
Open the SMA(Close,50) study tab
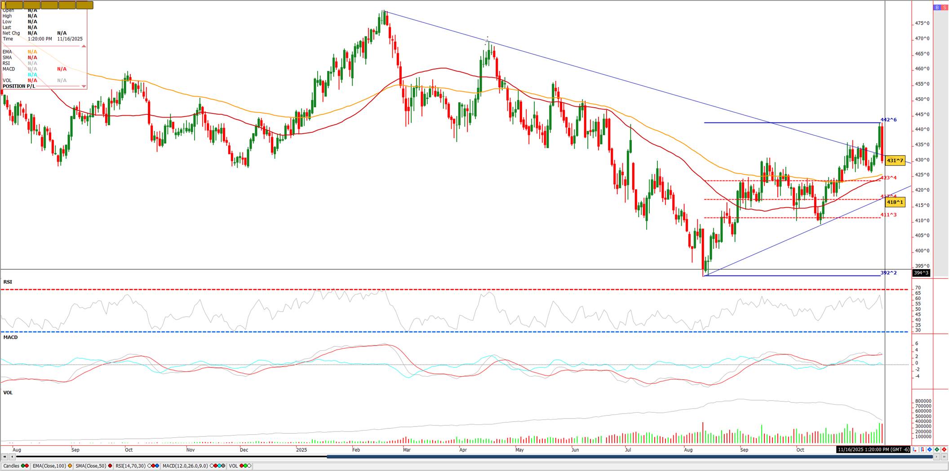tap(94, 466)
